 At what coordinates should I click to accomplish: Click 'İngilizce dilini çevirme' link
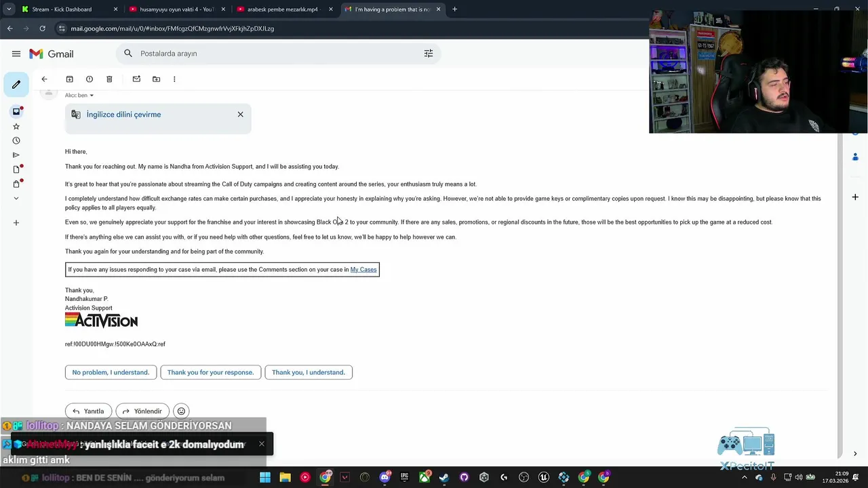[123, 115]
